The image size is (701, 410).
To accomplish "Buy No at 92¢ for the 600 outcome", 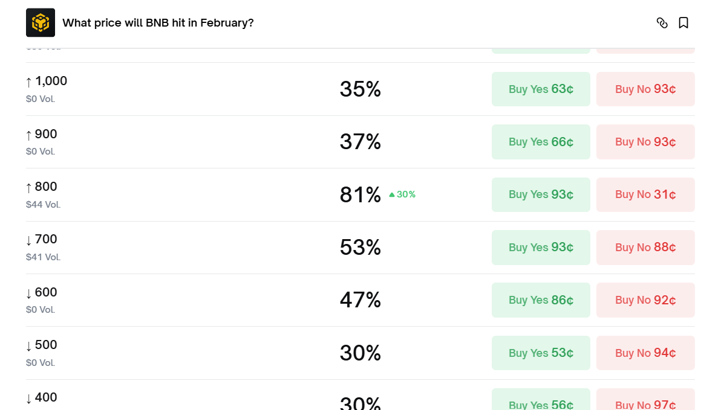I will [x=645, y=299].
